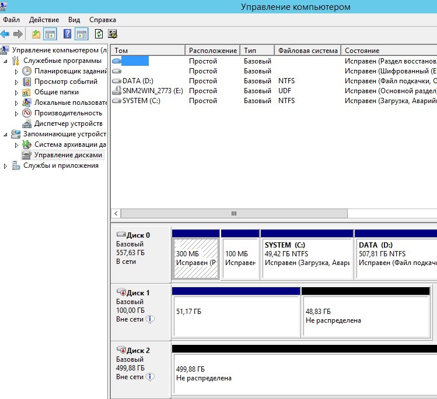Viewport: 437px width, 399px height.
Task: Select the Шифрованный volume row status
Action: click(390, 71)
